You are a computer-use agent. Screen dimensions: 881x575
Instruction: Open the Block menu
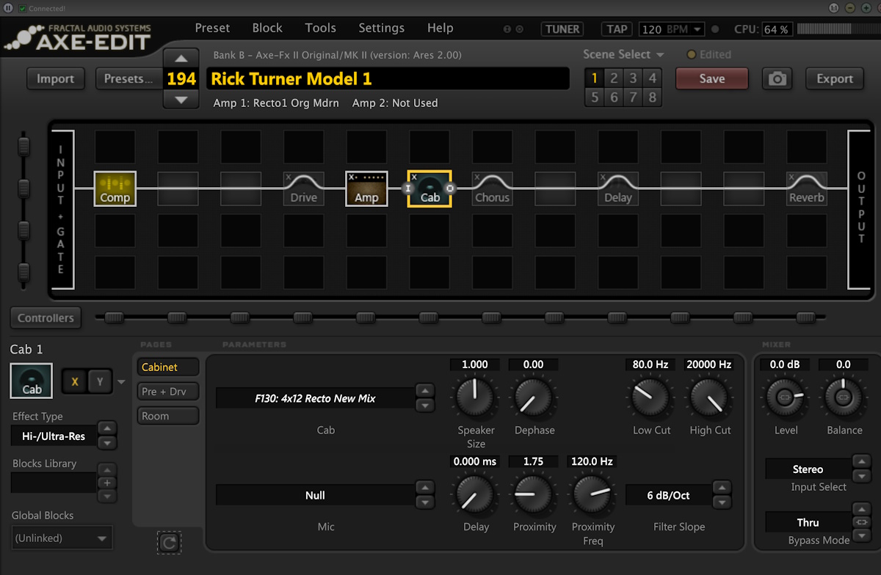coord(267,28)
